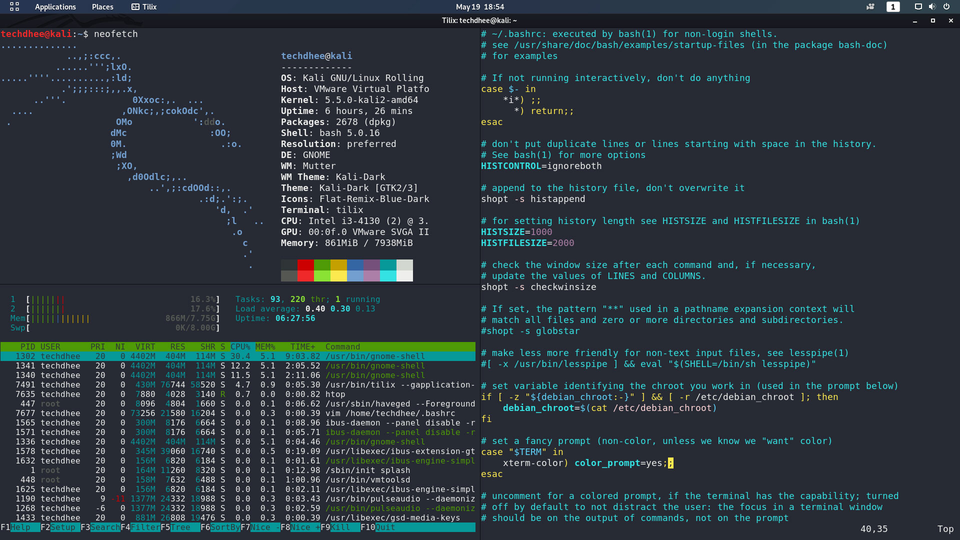Click neofetch Kernel 5.5.0-kali2-amd64 line
Screen dimensions: 960x540
click(349, 100)
